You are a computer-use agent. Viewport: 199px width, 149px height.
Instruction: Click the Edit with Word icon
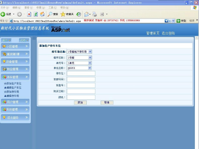tap(102, 14)
